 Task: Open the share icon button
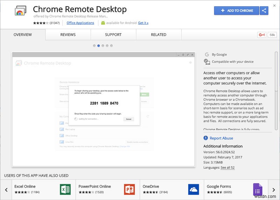click(264, 11)
